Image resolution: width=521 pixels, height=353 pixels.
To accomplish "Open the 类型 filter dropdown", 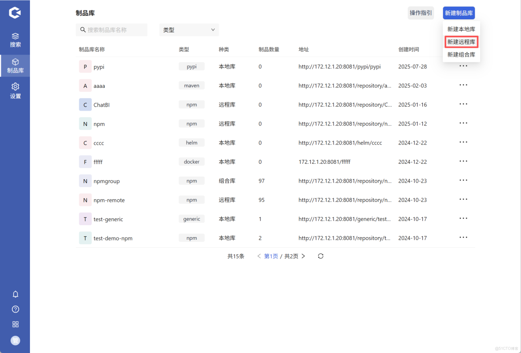I will pos(189,29).
